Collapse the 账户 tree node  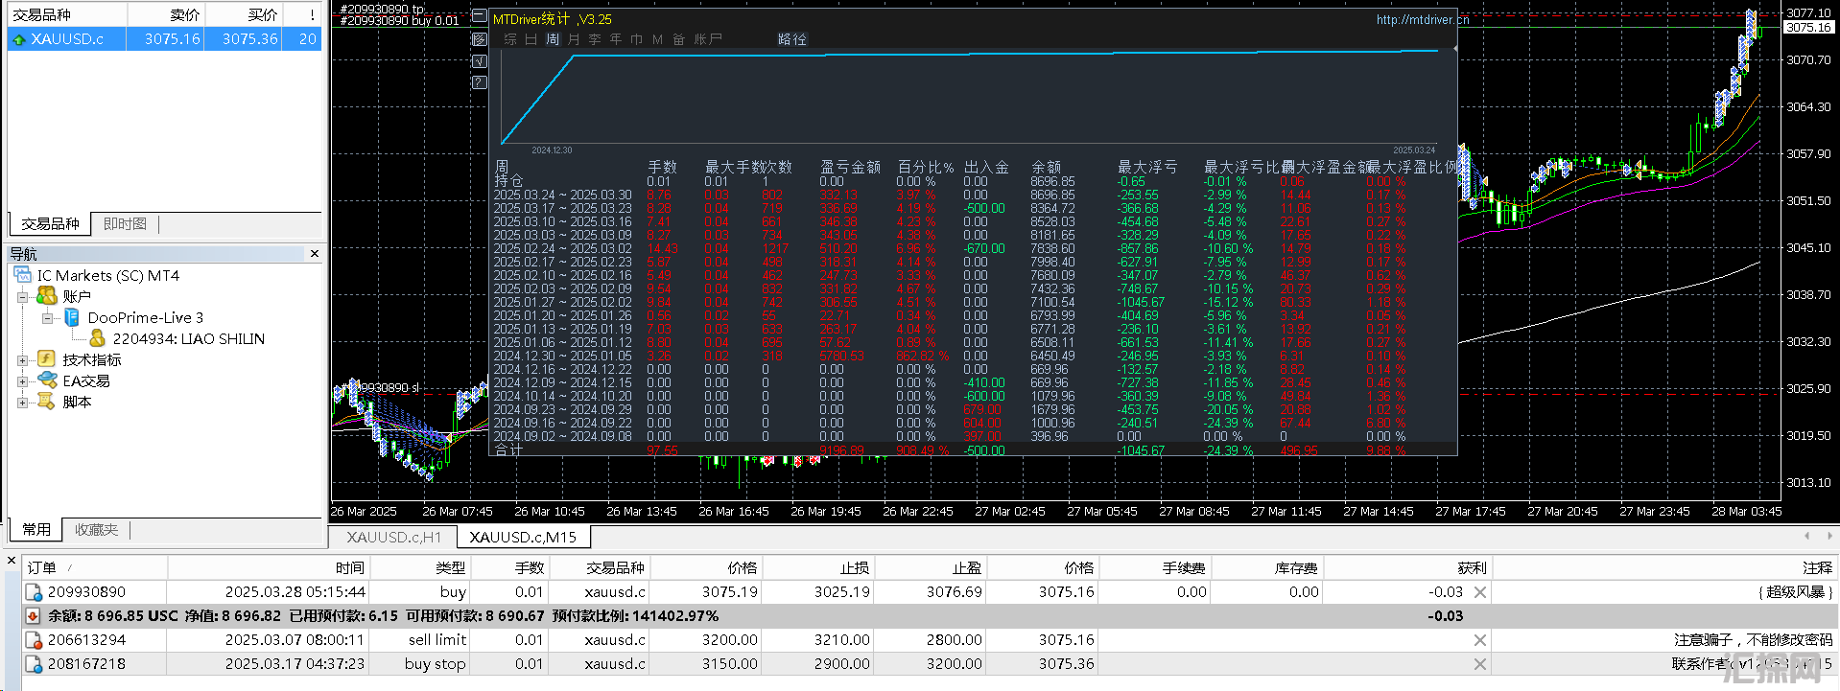22,297
